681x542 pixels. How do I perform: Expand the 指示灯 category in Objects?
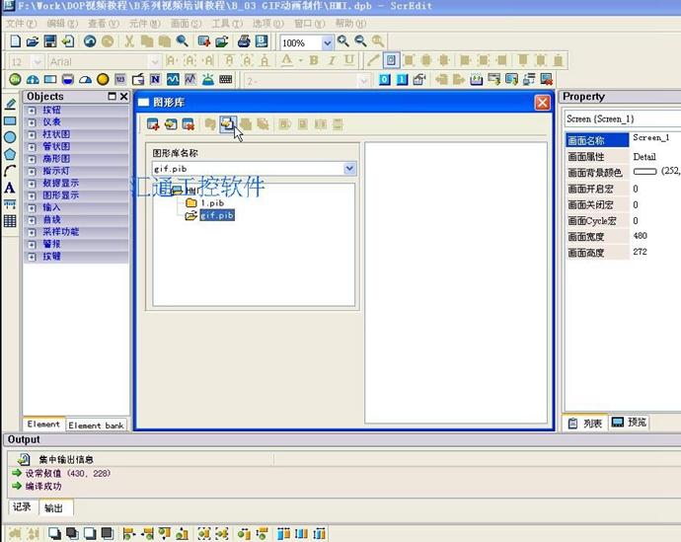(32, 171)
